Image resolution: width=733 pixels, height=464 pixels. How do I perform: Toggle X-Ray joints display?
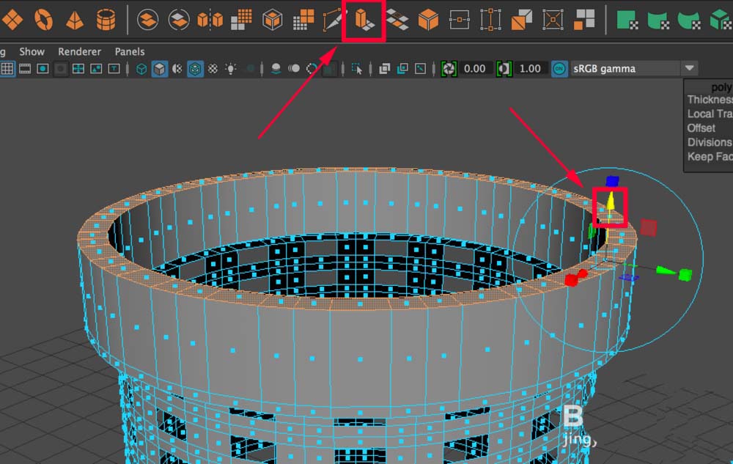(420, 69)
